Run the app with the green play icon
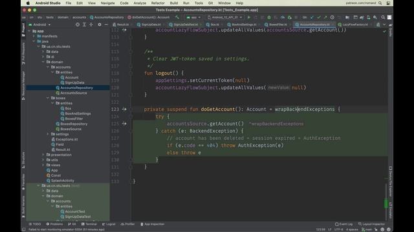This screenshot has height=232, width=414. (x=248, y=17)
